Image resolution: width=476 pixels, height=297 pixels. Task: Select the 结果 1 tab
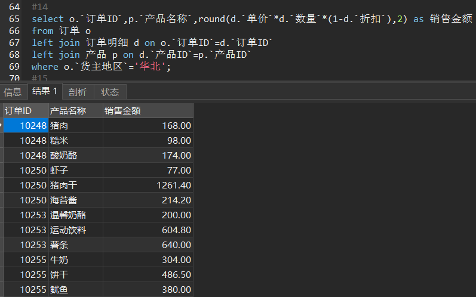click(45, 91)
